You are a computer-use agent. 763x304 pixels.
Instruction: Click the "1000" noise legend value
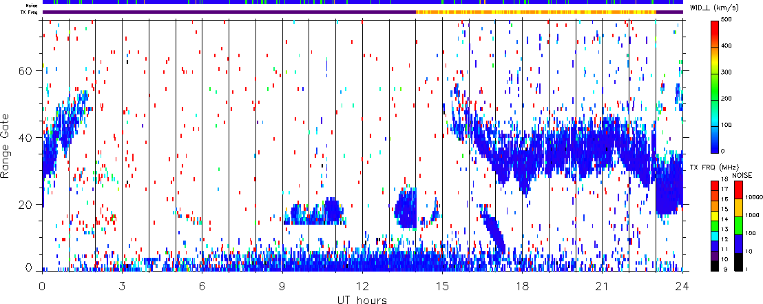(x=753, y=216)
